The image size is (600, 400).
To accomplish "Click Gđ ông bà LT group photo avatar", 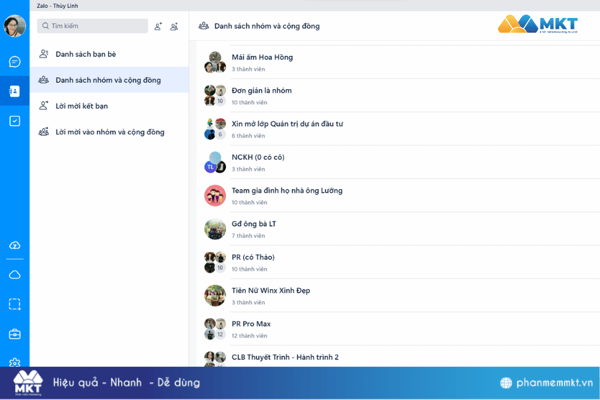I will pyautogui.click(x=215, y=229).
